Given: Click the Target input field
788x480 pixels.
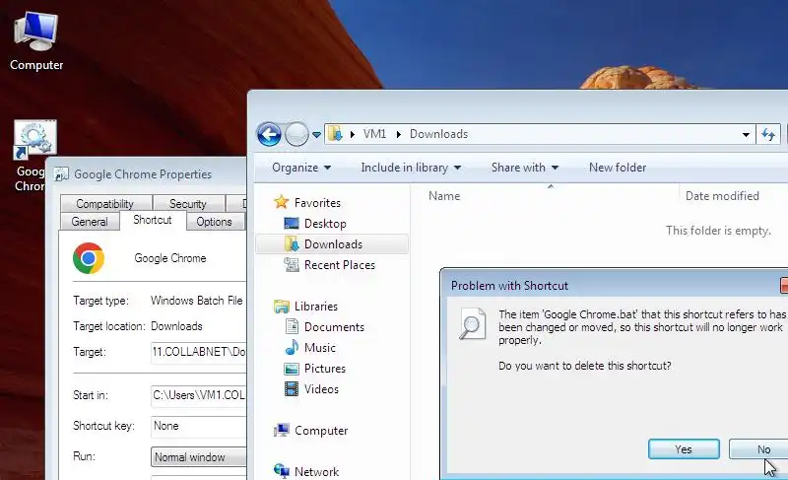Looking at the screenshot, I should [199, 352].
